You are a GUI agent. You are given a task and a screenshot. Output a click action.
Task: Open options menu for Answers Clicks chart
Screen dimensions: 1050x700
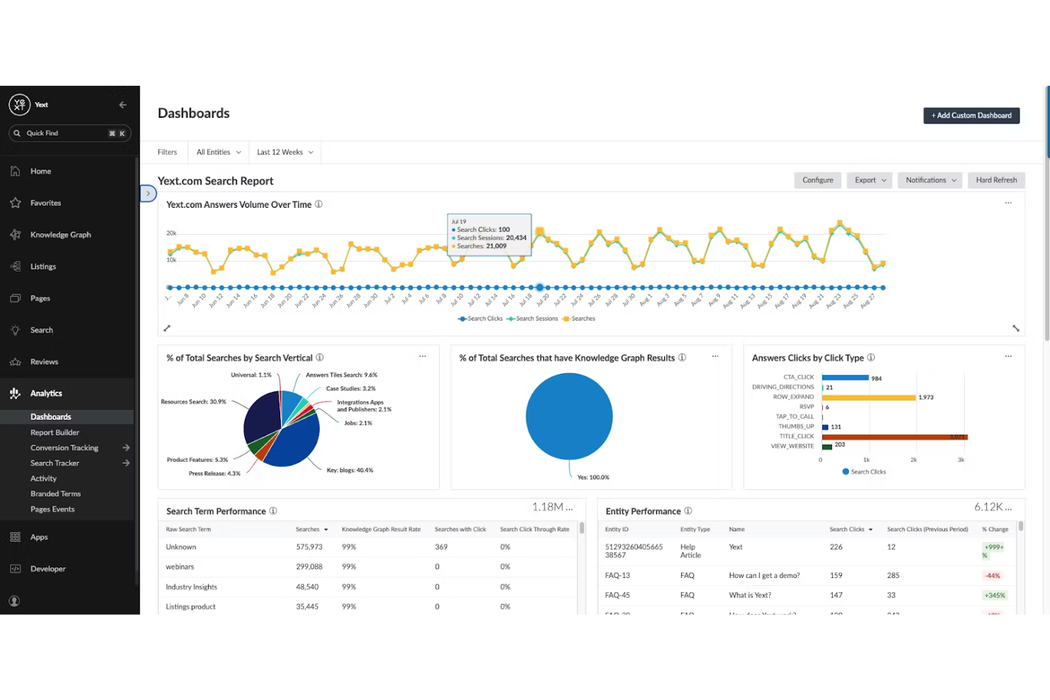pos(1008,356)
